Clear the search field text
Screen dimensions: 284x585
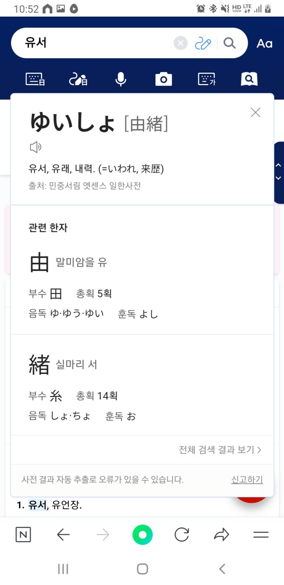pos(180,43)
